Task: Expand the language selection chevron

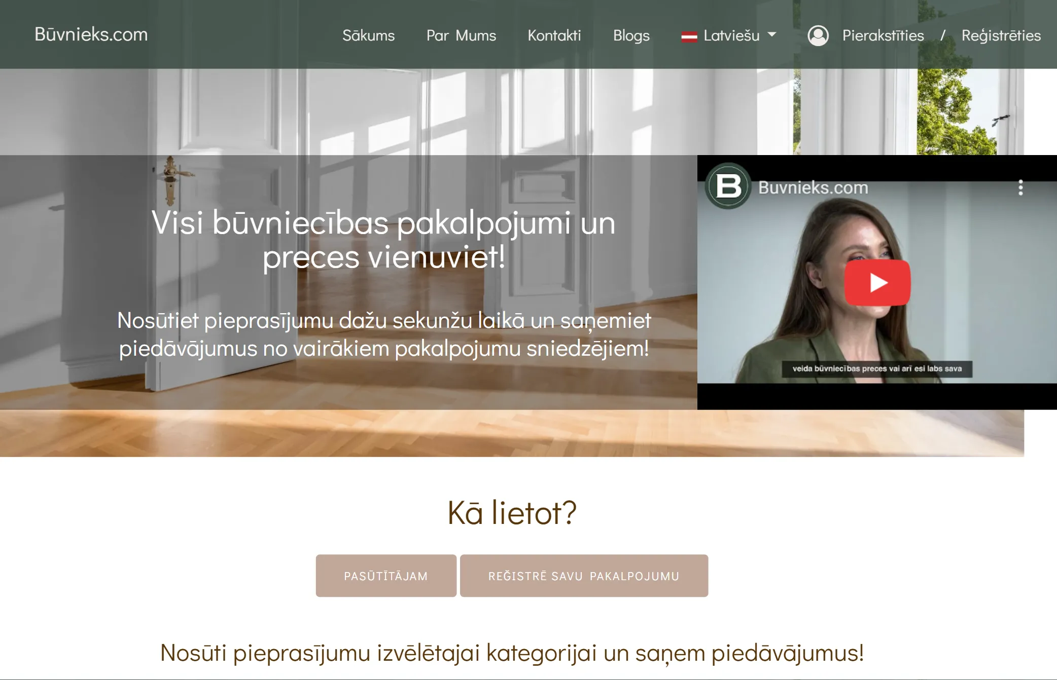Action: tap(772, 34)
